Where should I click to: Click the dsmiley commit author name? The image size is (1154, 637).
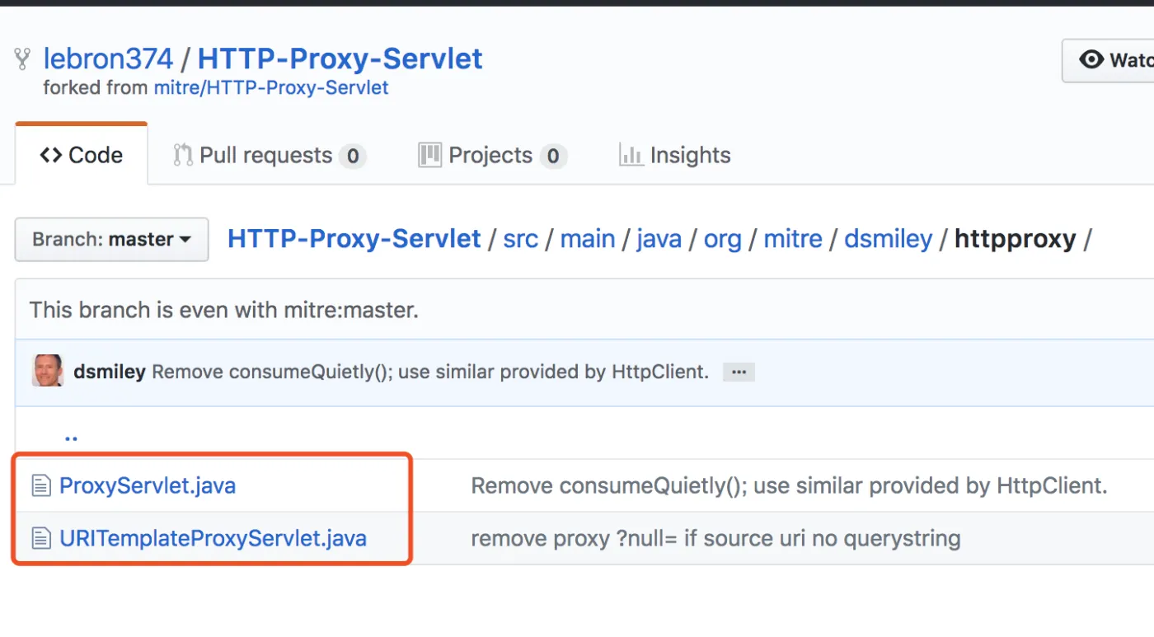(109, 372)
